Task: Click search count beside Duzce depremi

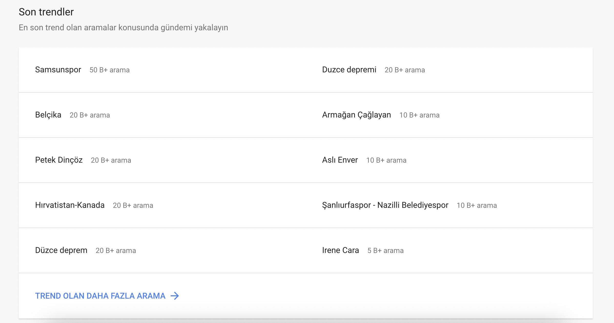Action: click(405, 70)
